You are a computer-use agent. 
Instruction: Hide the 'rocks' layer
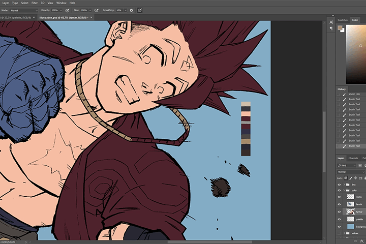click(339, 197)
